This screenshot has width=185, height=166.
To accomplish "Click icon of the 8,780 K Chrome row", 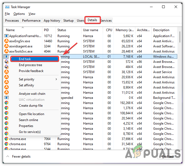I will [6, 134].
